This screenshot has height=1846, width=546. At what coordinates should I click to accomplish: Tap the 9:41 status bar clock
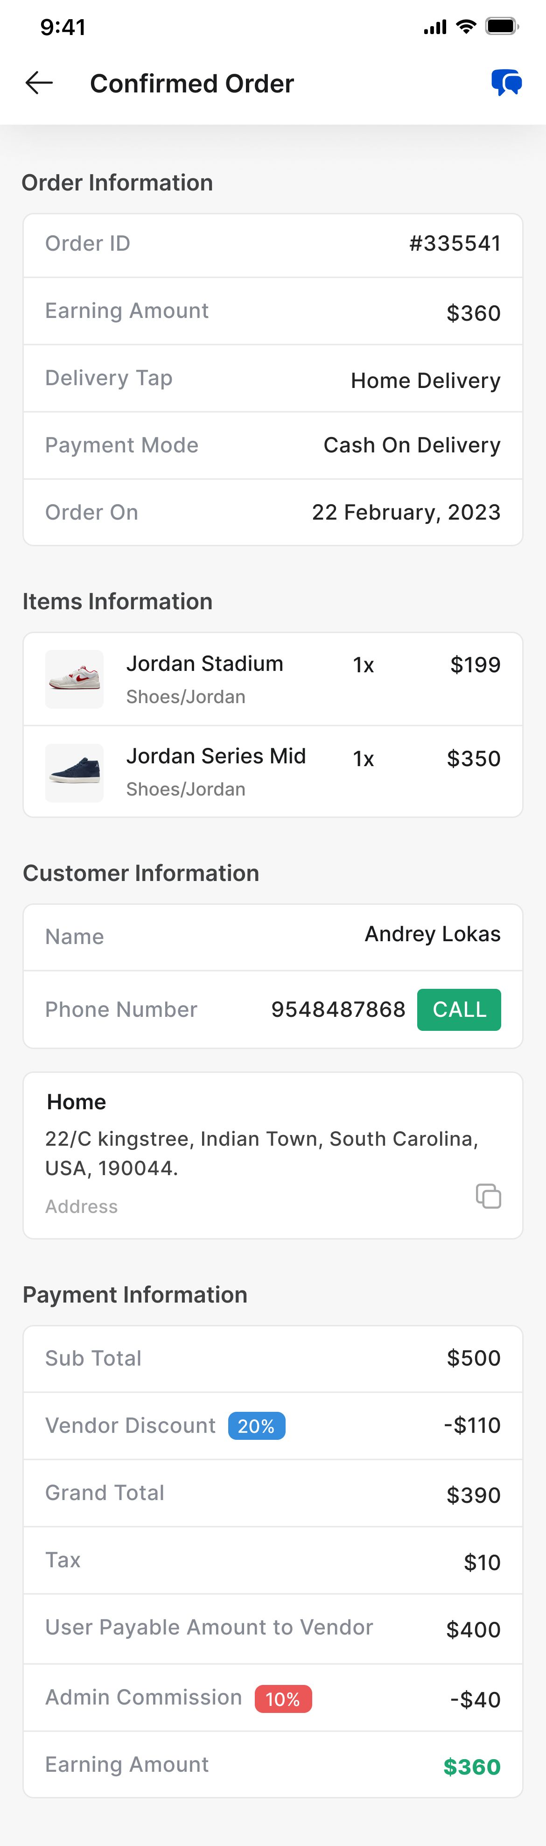[x=63, y=27]
